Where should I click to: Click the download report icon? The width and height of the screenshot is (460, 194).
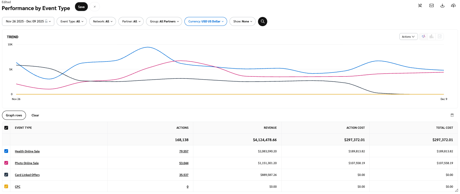[x=442, y=5]
